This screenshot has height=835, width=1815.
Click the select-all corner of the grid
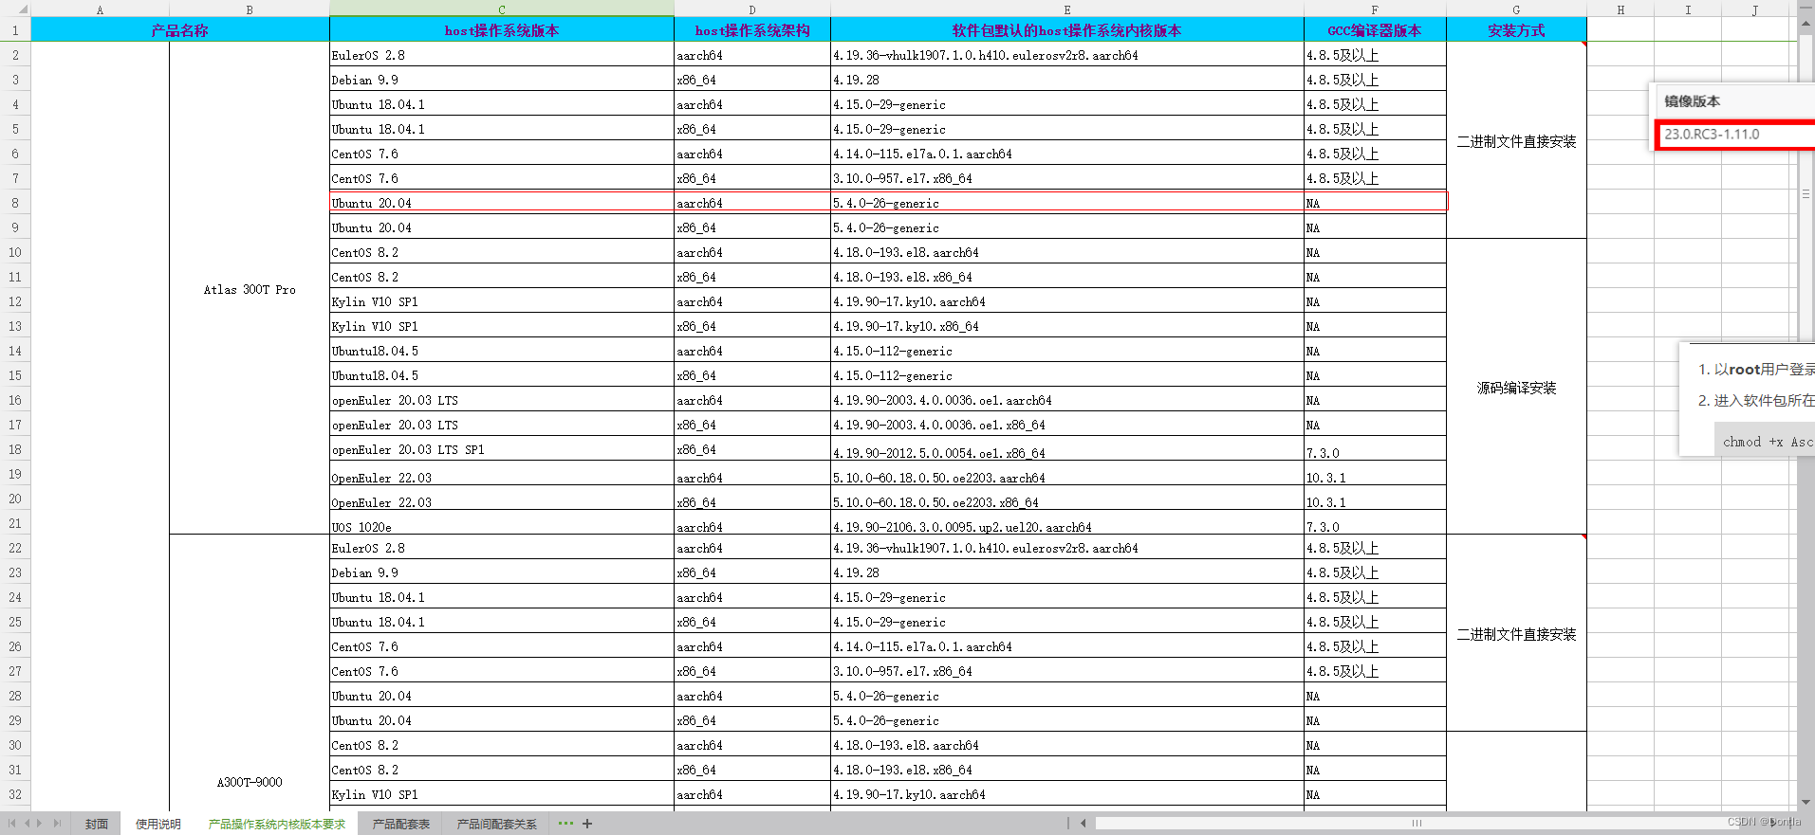[15, 9]
